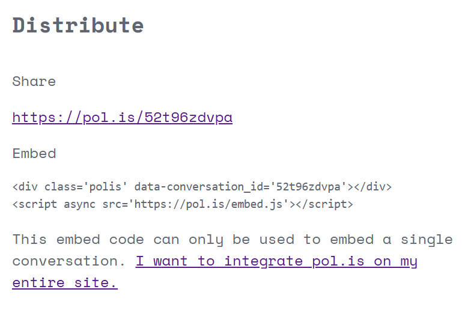Click the script async embed code line
Image resolution: width=468 pixels, height=328 pixels.
pos(183,204)
